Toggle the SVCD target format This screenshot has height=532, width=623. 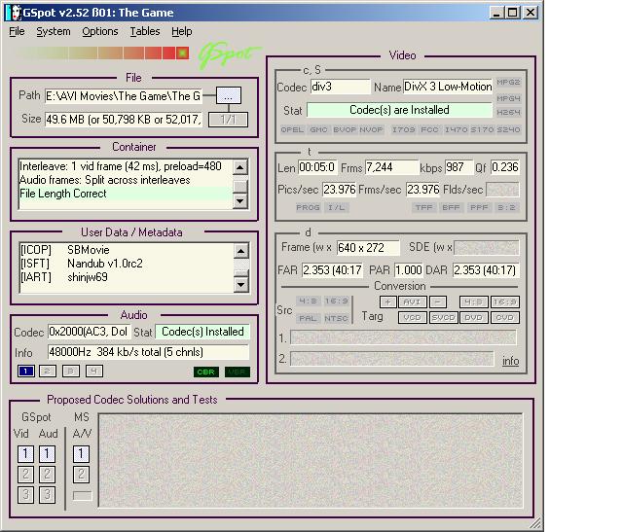coord(444,318)
